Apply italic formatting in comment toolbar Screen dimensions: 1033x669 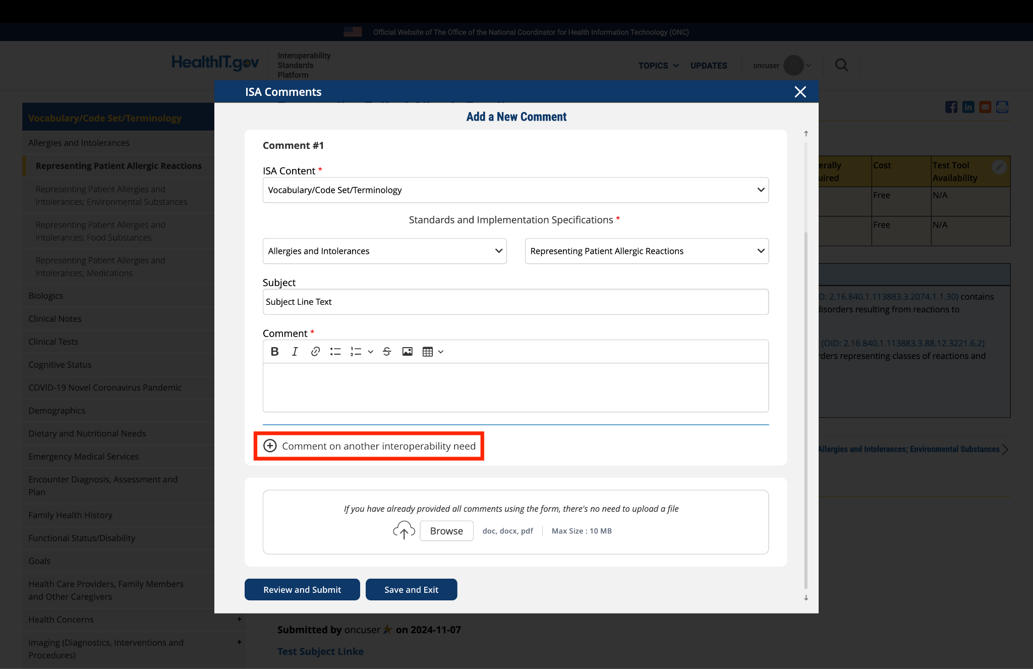pyautogui.click(x=295, y=352)
